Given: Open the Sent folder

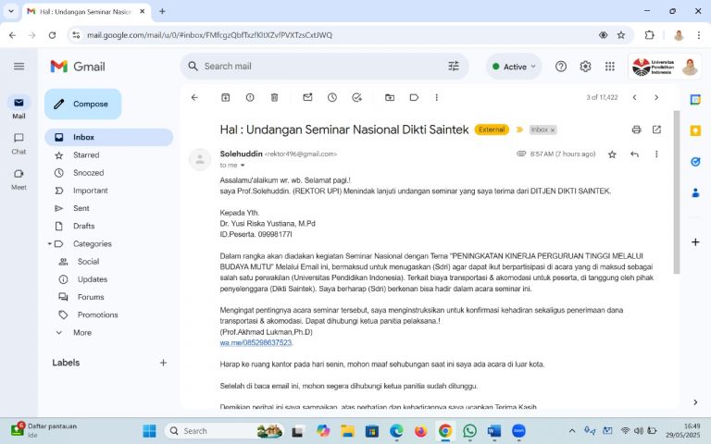Looking at the screenshot, I should [x=109, y=208].
